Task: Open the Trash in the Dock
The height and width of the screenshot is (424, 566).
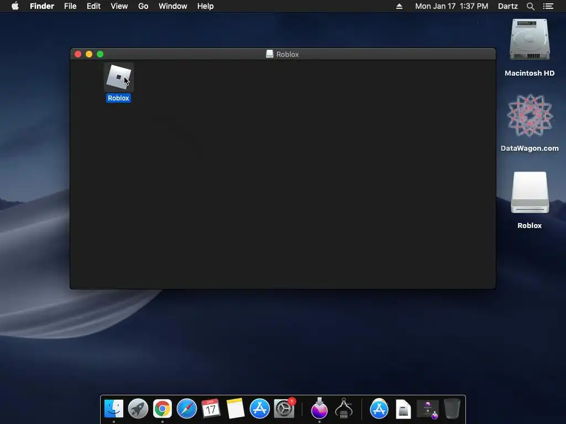Action: [452, 409]
